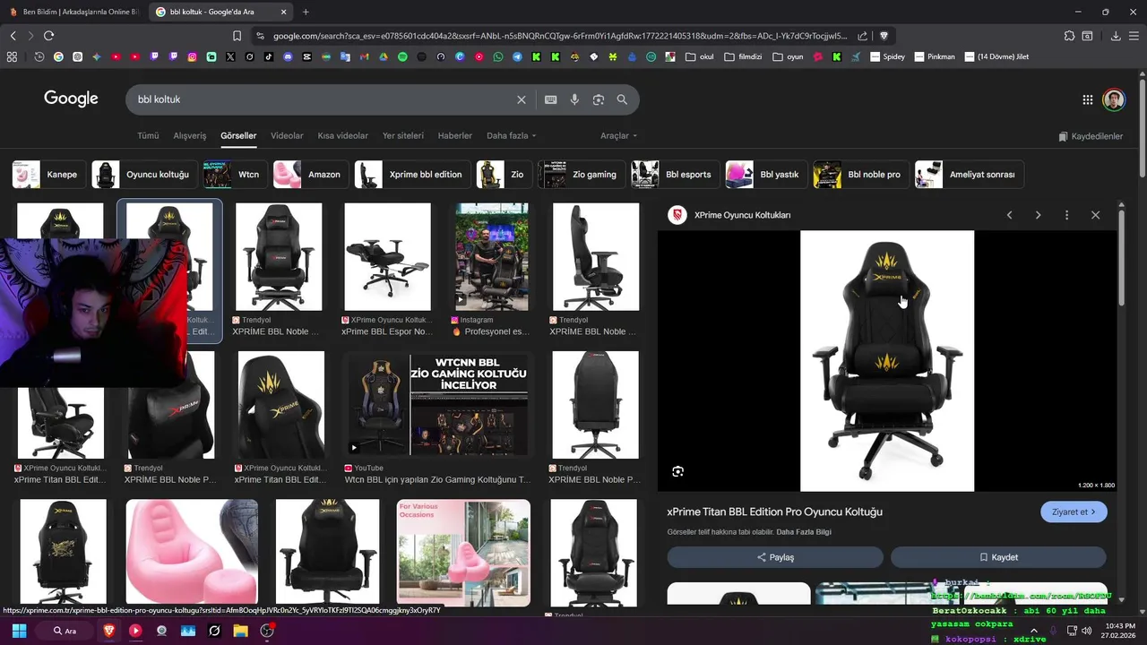This screenshot has height=645, width=1147.
Task: Open the taskbar Ara search box
Action: coord(65,631)
